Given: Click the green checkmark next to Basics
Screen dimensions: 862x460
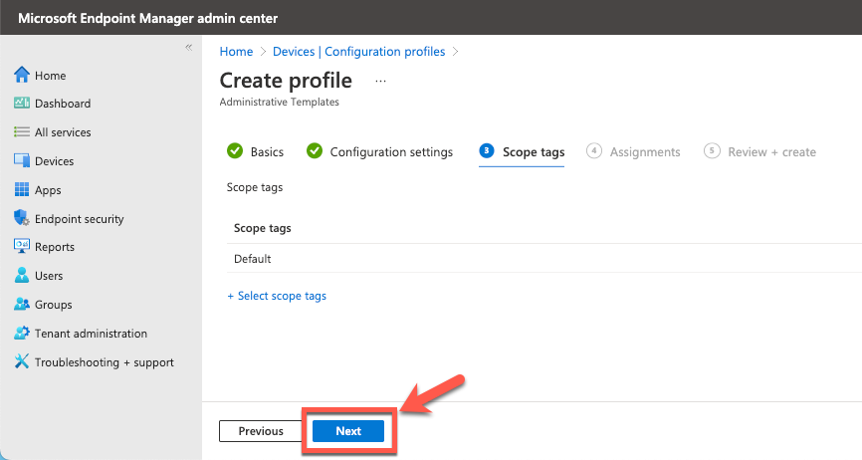Looking at the screenshot, I should [x=235, y=150].
